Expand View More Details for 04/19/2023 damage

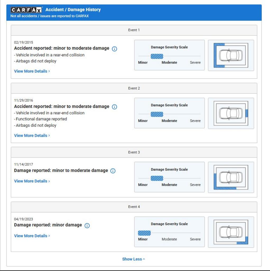32,236
